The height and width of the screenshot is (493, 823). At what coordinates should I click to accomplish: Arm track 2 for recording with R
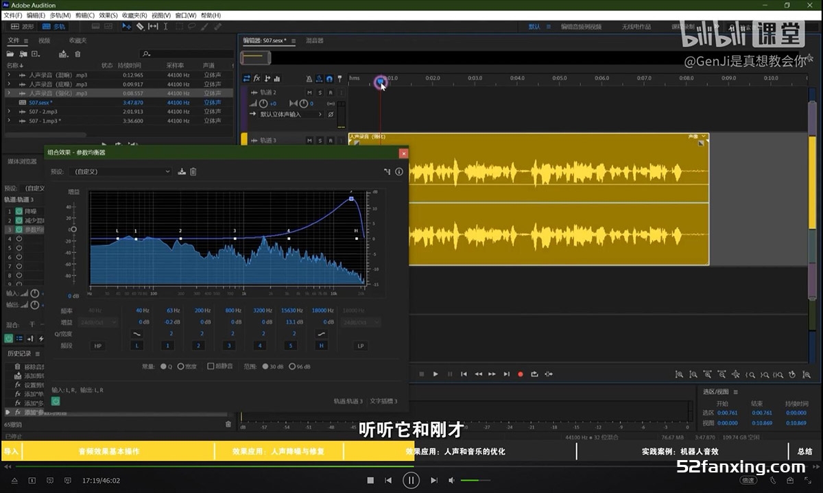330,93
